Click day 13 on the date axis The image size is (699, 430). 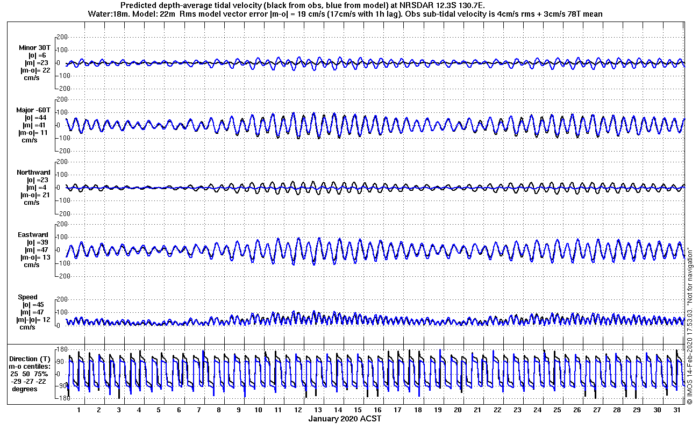tap(318, 410)
